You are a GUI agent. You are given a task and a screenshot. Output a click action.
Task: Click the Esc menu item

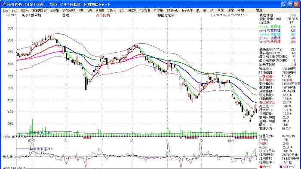pyautogui.click(x=5, y=11)
